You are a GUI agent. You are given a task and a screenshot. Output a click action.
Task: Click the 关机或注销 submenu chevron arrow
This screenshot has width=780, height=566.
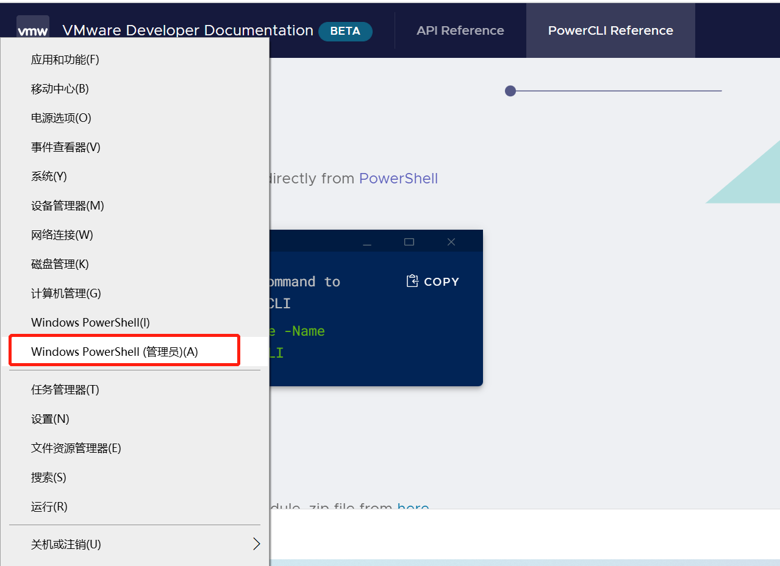[257, 544]
